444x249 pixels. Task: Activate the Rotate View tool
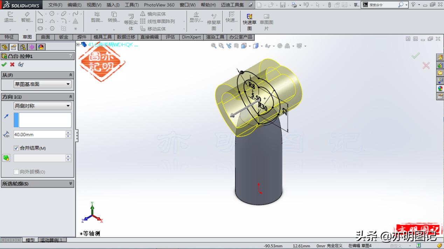[229, 45]
